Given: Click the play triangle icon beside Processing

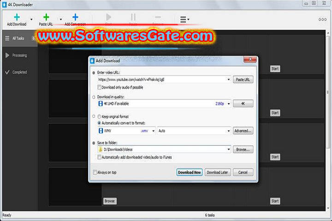Looking at the screenshot, I should point(7,55).
